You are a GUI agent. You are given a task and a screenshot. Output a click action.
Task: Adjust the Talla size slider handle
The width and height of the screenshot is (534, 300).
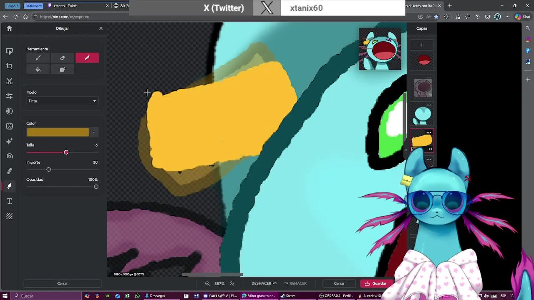coord(66,152)
